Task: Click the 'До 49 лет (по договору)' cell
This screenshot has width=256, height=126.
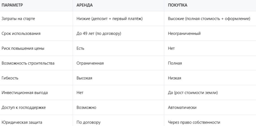Action: [99, 34]
